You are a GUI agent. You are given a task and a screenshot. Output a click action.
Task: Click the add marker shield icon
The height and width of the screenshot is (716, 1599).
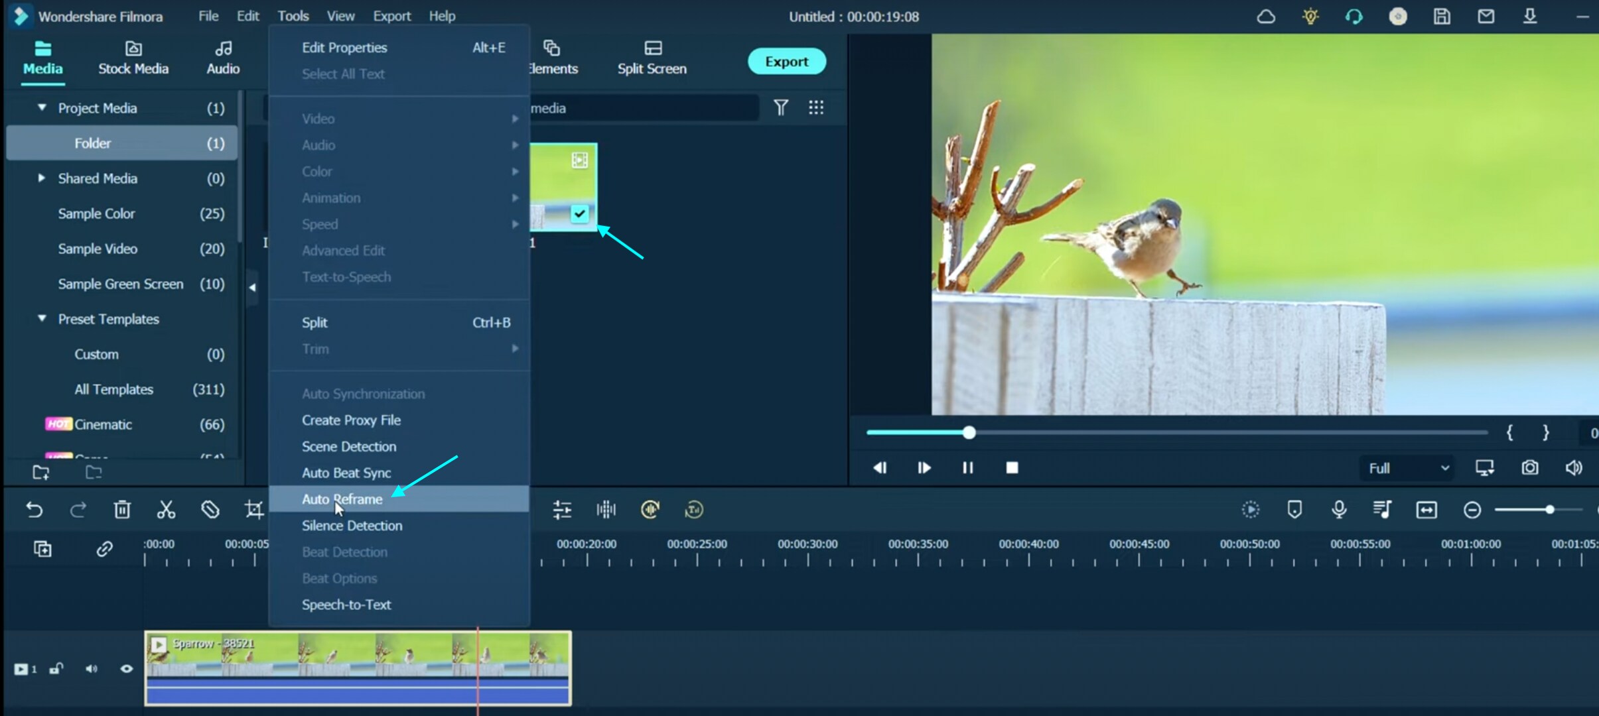tap(1294, 510)
